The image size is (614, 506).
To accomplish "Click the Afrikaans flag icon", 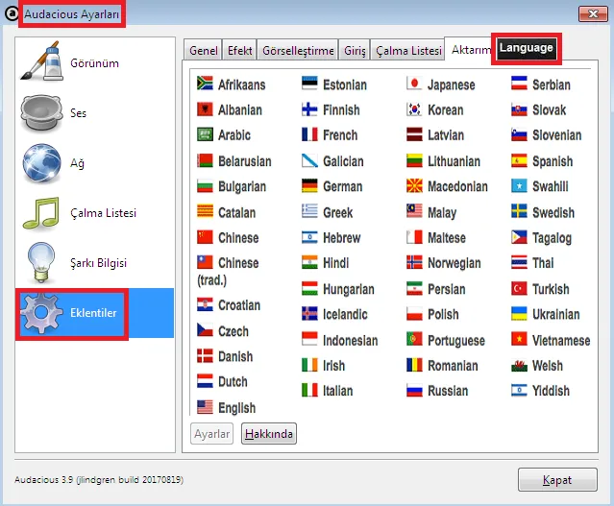I will (x=205, y=83).
